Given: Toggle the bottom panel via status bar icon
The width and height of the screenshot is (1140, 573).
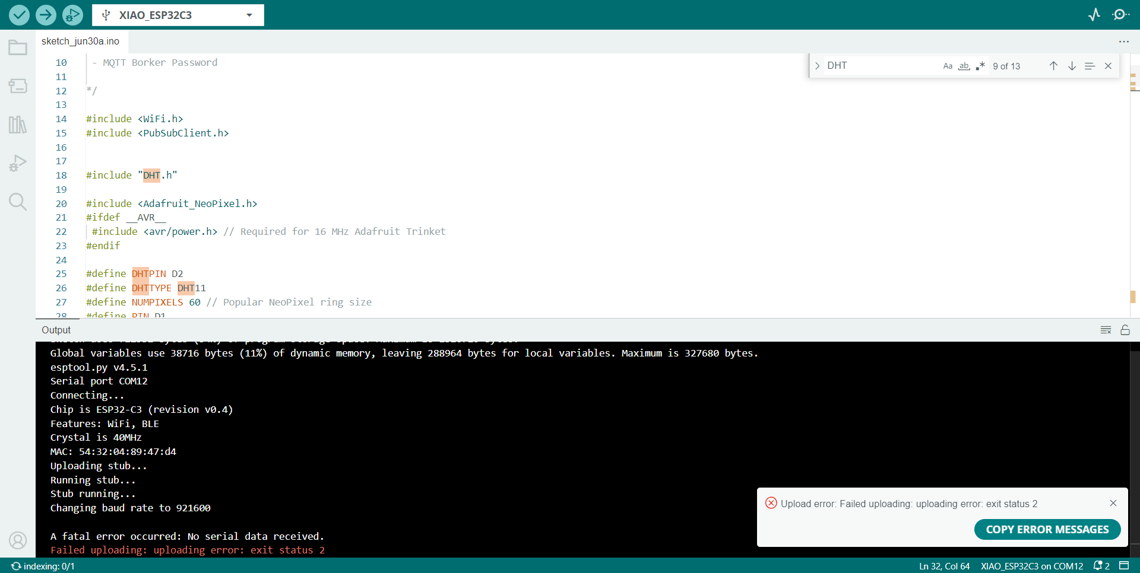Looking at the screenshot, I should [x=1124, y=566].
